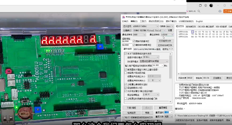This screenshot has height=125, width=232.
Task: Enable the 使能用户系统区功能 checkbox
Action: pyautogui.click(x=126, y=73)
